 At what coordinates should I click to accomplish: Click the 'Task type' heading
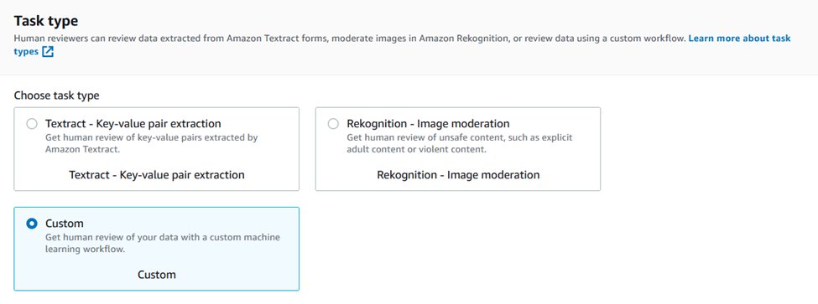click(x=46, y=21)
